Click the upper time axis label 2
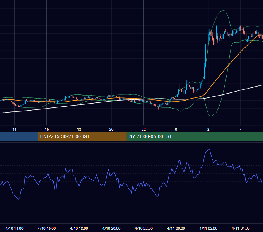Viewport: 263px width, 232px height. coord(208,129)
